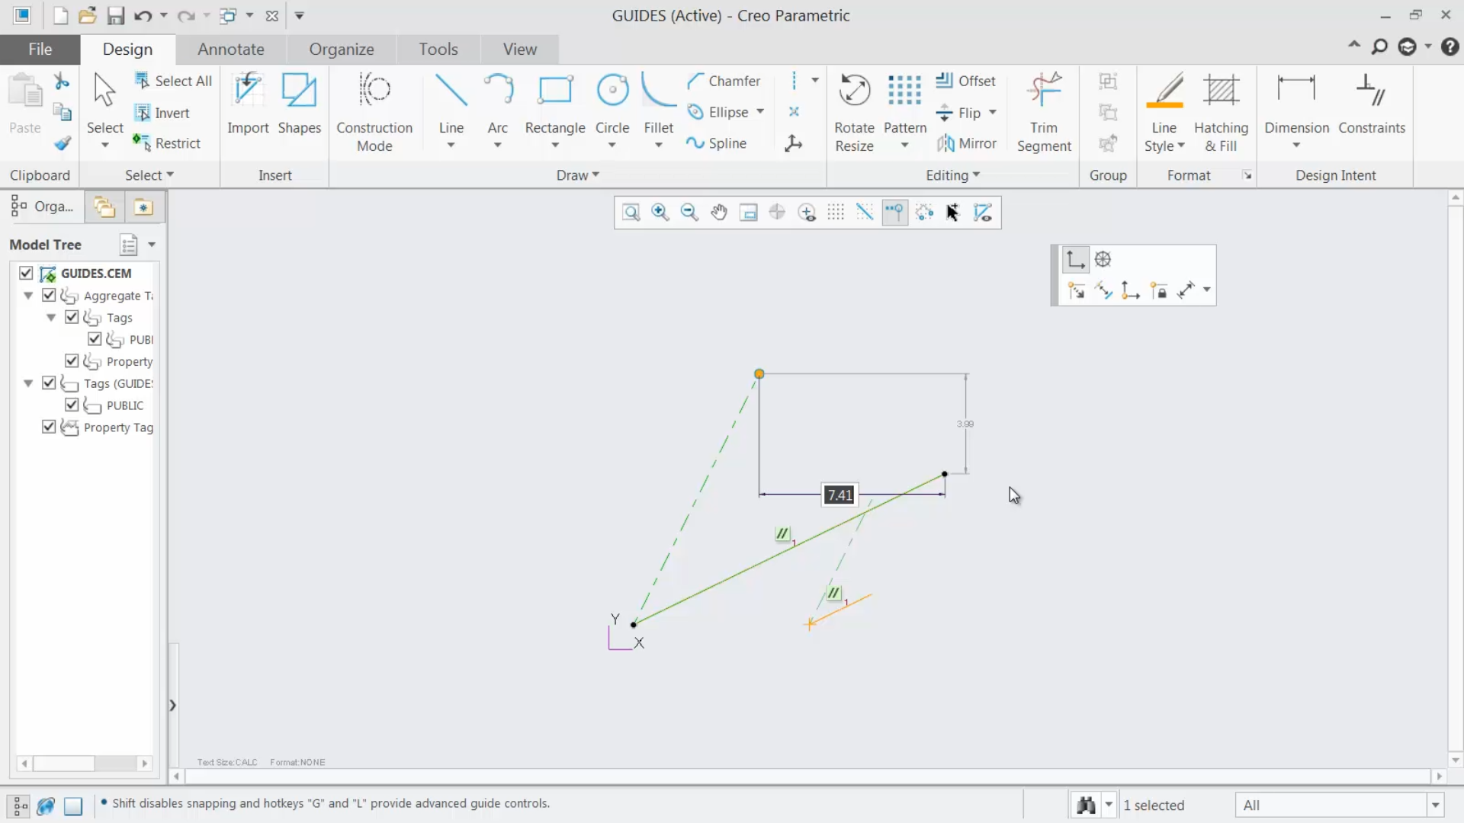Click the Select All button
1464x823 pixels.
tap(173, 81)
